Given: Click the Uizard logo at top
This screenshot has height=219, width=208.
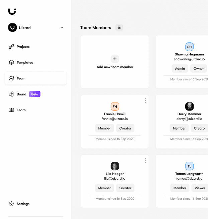Looking at the screenshot, I should click(x=12, y=11).
